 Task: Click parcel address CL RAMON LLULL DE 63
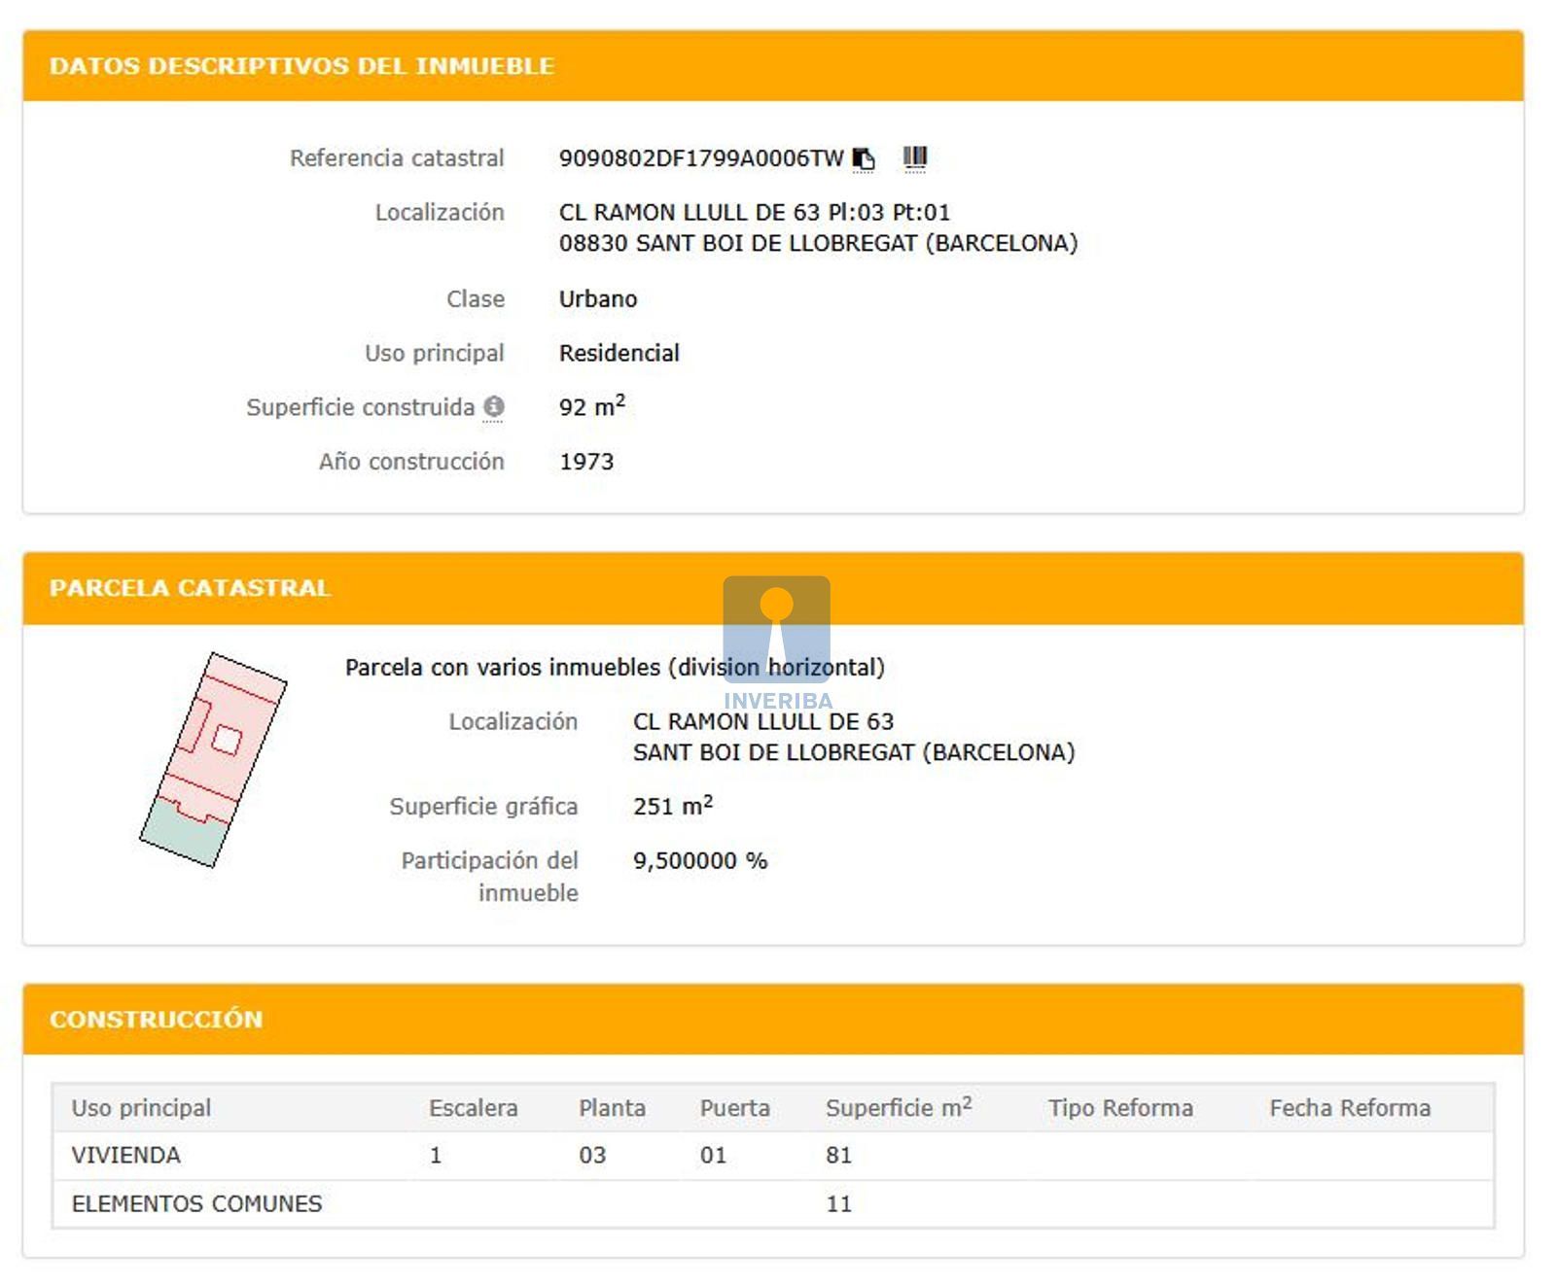(x=763, y=721)
